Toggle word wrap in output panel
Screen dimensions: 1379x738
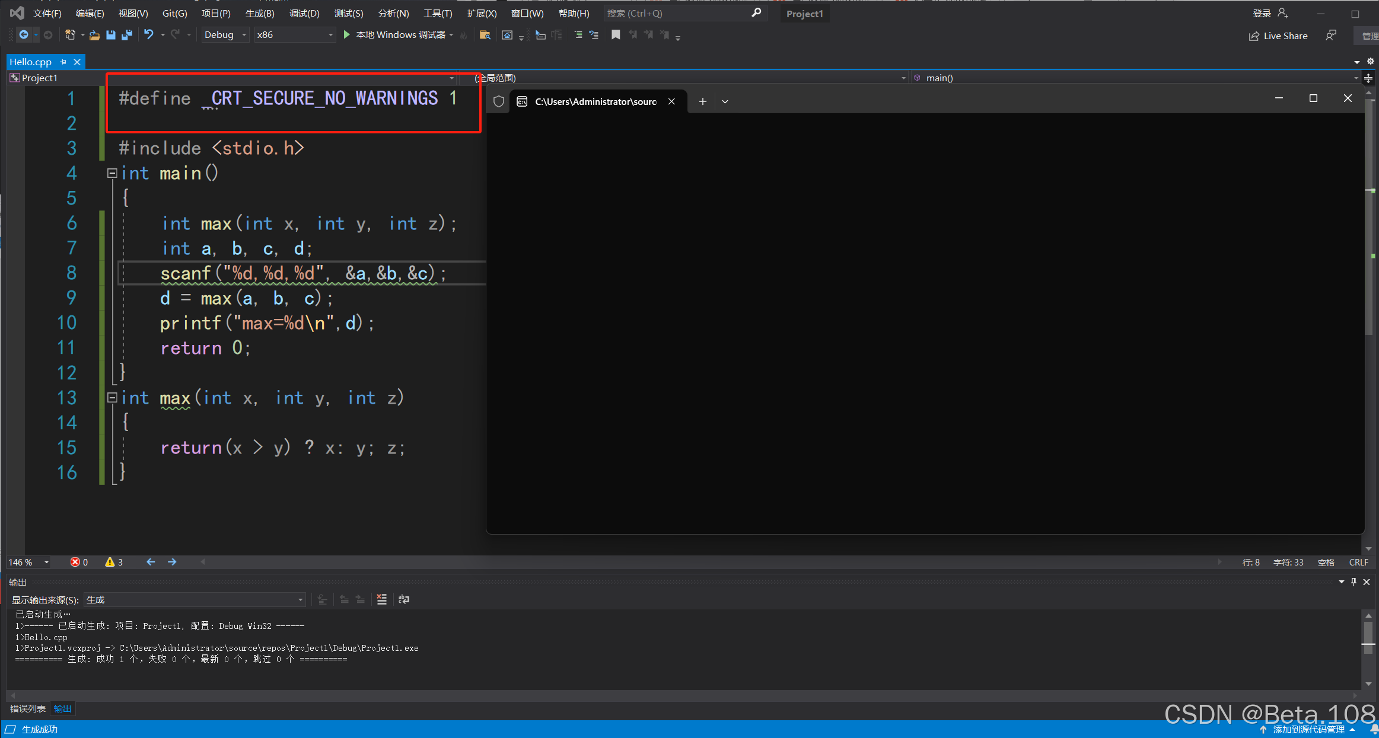pos(404,599)
